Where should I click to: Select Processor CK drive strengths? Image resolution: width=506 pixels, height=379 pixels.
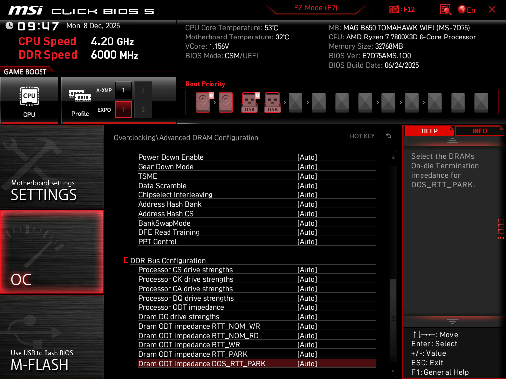(x=257, y=279)
